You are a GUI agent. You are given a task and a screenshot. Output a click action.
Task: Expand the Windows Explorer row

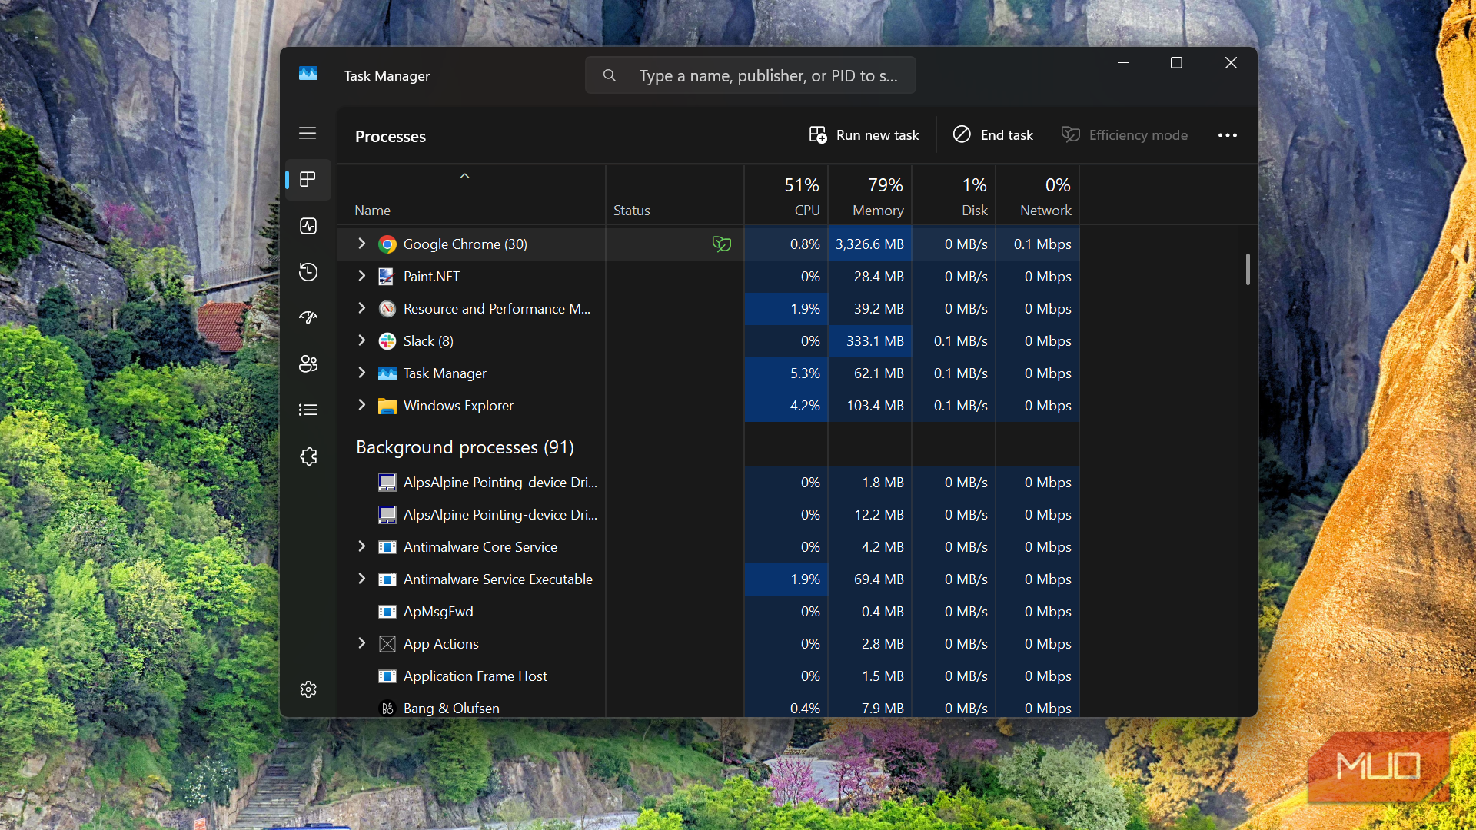(x=361, y=405)
